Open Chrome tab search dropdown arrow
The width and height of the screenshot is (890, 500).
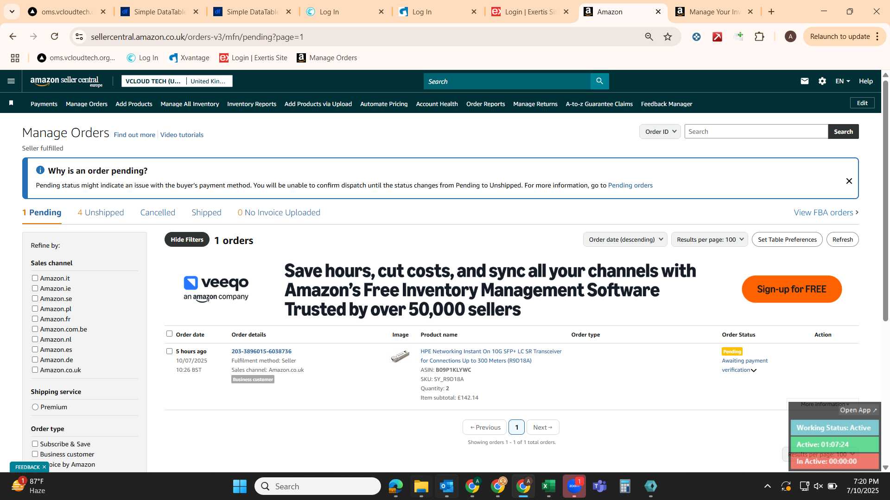pyautogui.click(x=12, y=12)
